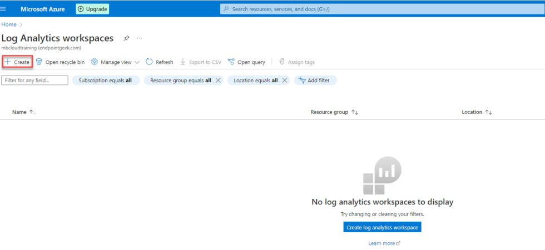
Task: Click the search resources, services, and docs box
Action: [x=383, y=9]
